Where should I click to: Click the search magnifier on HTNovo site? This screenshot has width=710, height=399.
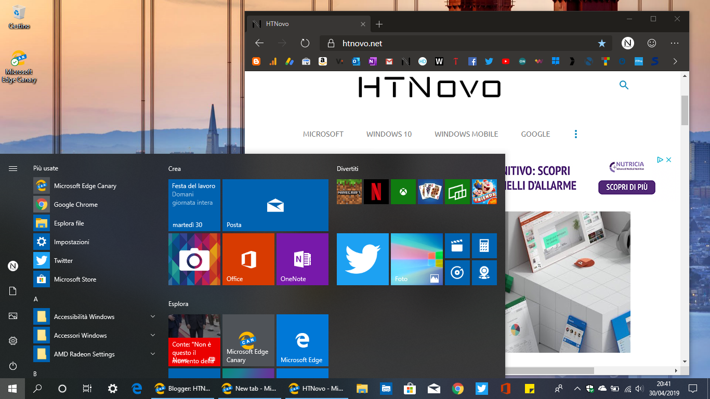point(624,85)
